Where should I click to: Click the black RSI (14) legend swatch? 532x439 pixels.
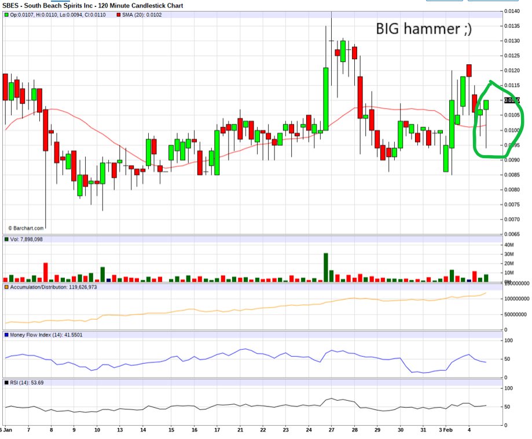pos(6,383)
